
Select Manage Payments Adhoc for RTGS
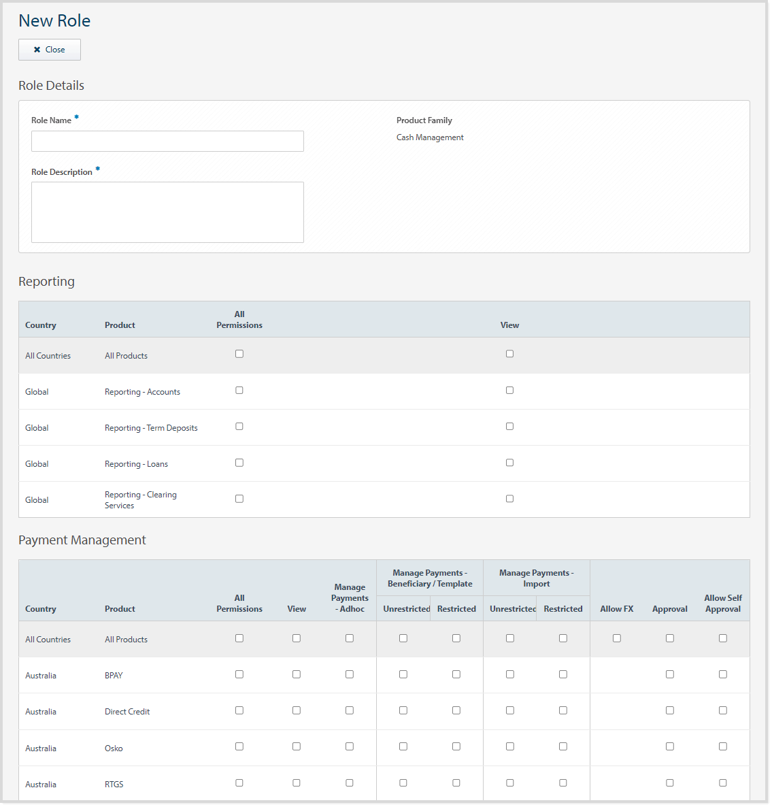350,783
